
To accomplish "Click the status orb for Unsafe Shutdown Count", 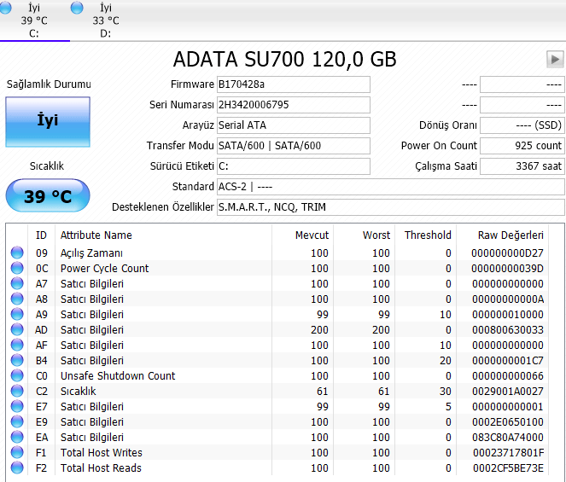I will click(17, 376).
